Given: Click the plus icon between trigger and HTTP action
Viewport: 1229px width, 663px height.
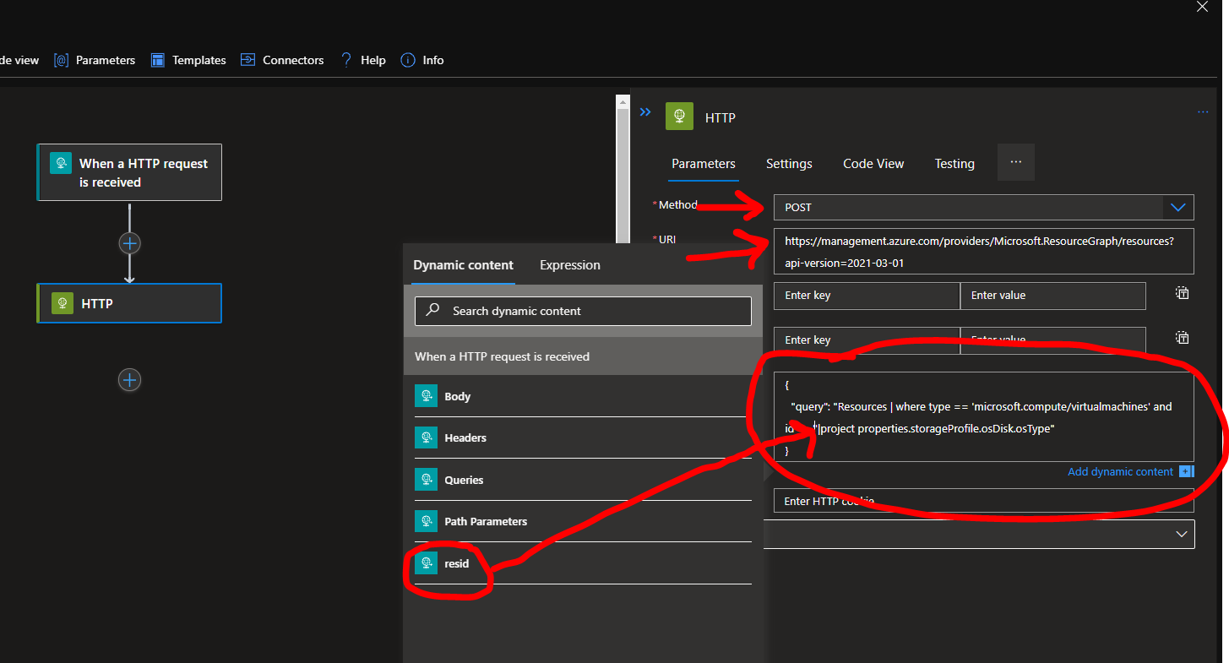Looking at the screenshot, I should 129,242.
